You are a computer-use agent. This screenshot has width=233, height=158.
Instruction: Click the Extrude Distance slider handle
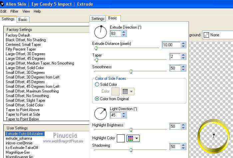[x=96, y=48]
